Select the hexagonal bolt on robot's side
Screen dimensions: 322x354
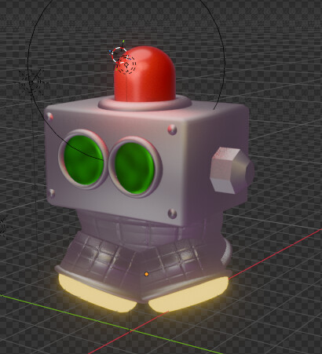[232, 170]
